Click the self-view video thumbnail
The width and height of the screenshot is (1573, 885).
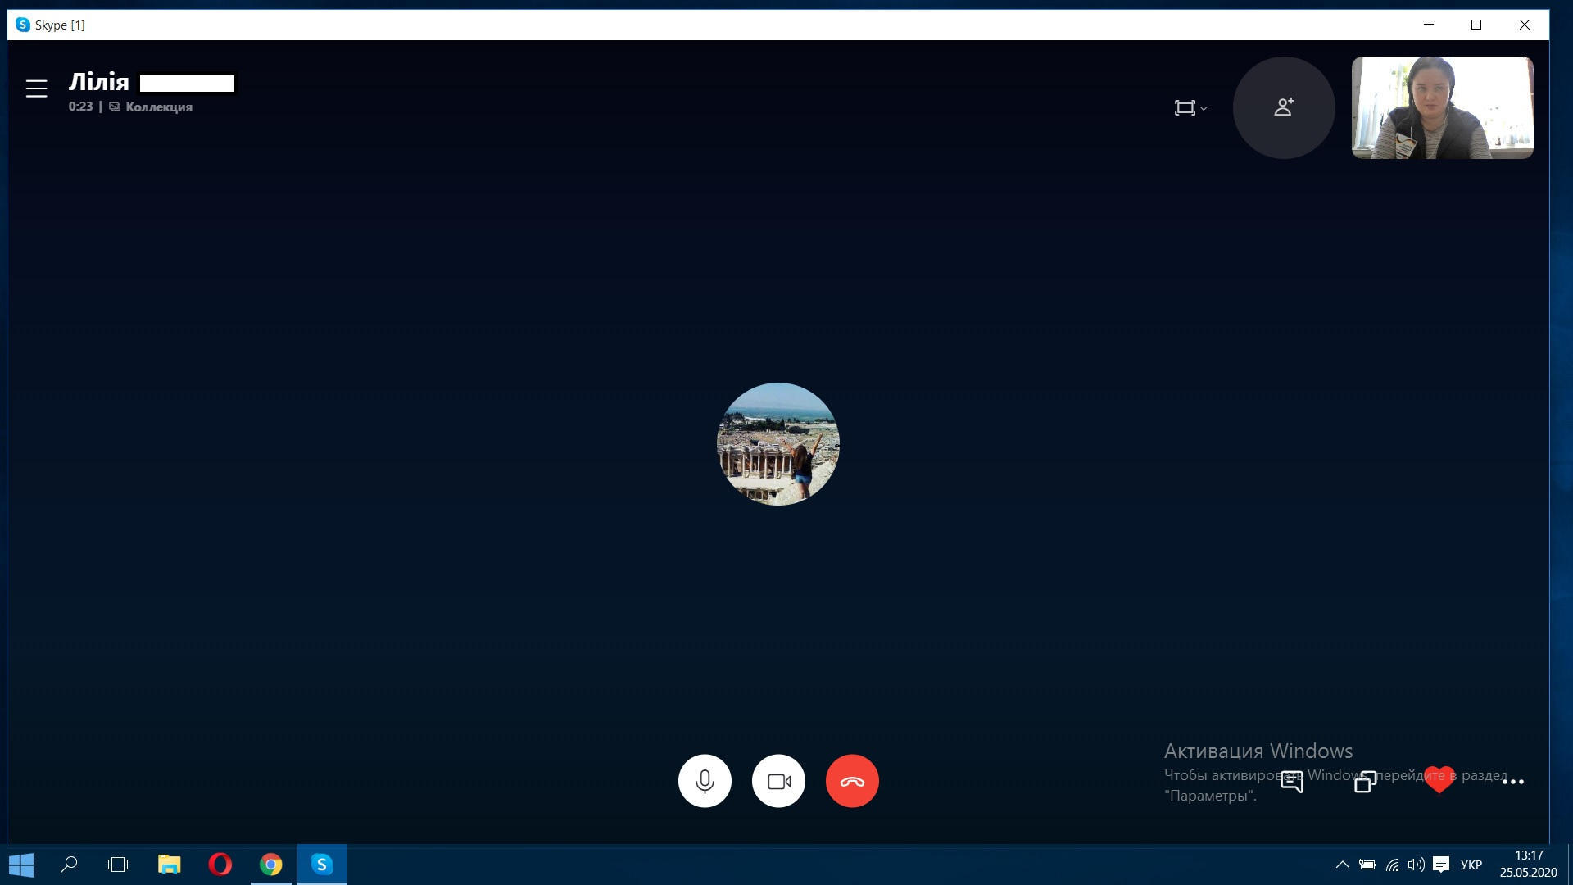pos(1442,107)
